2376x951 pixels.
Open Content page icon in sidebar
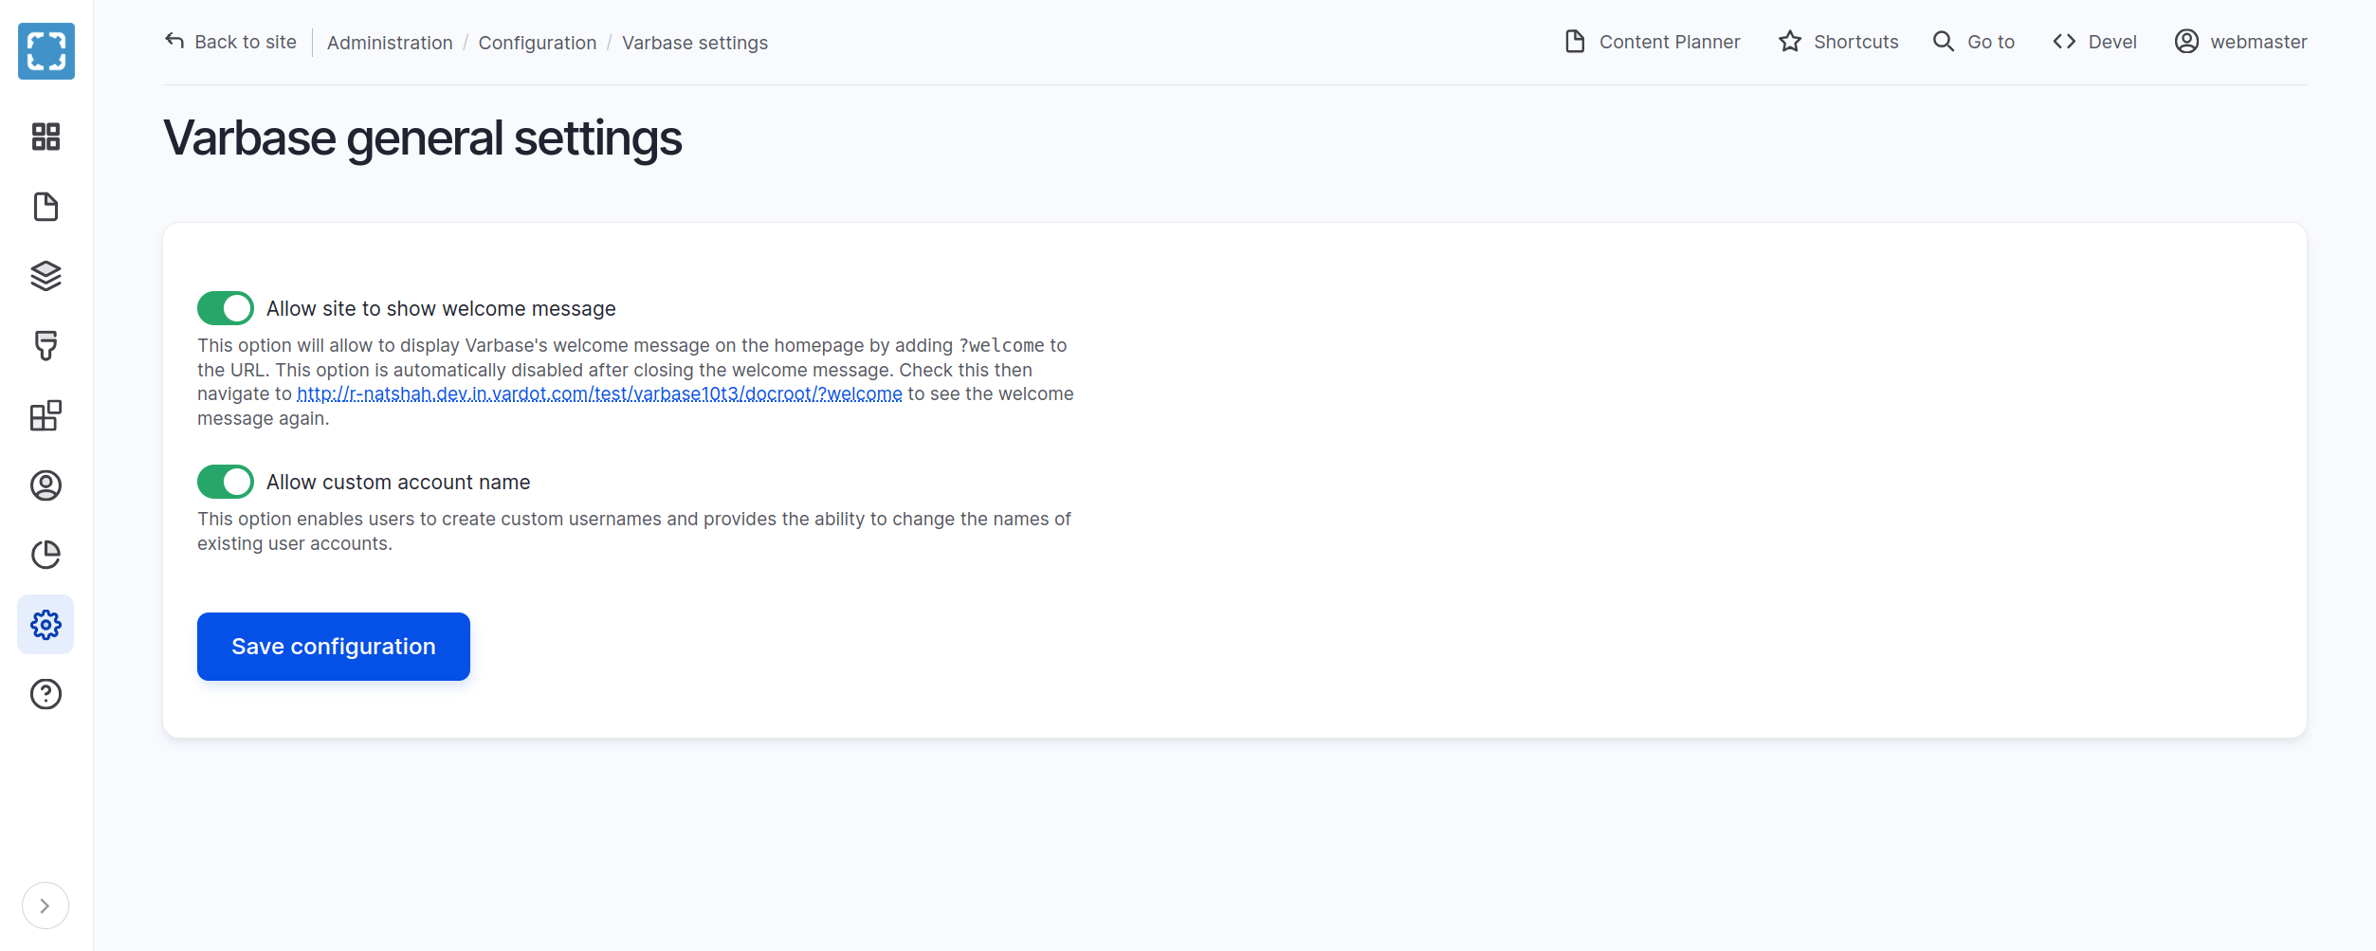coord(46,207)
